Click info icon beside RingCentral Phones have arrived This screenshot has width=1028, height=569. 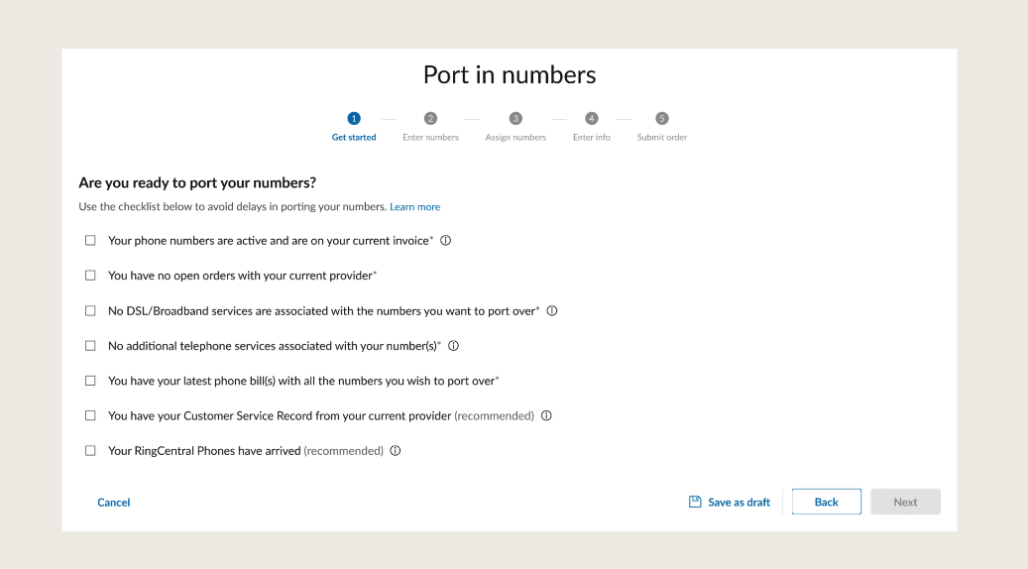pos(396,450)
